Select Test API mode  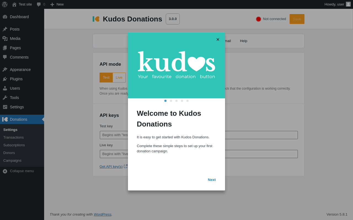pos(106,78)
